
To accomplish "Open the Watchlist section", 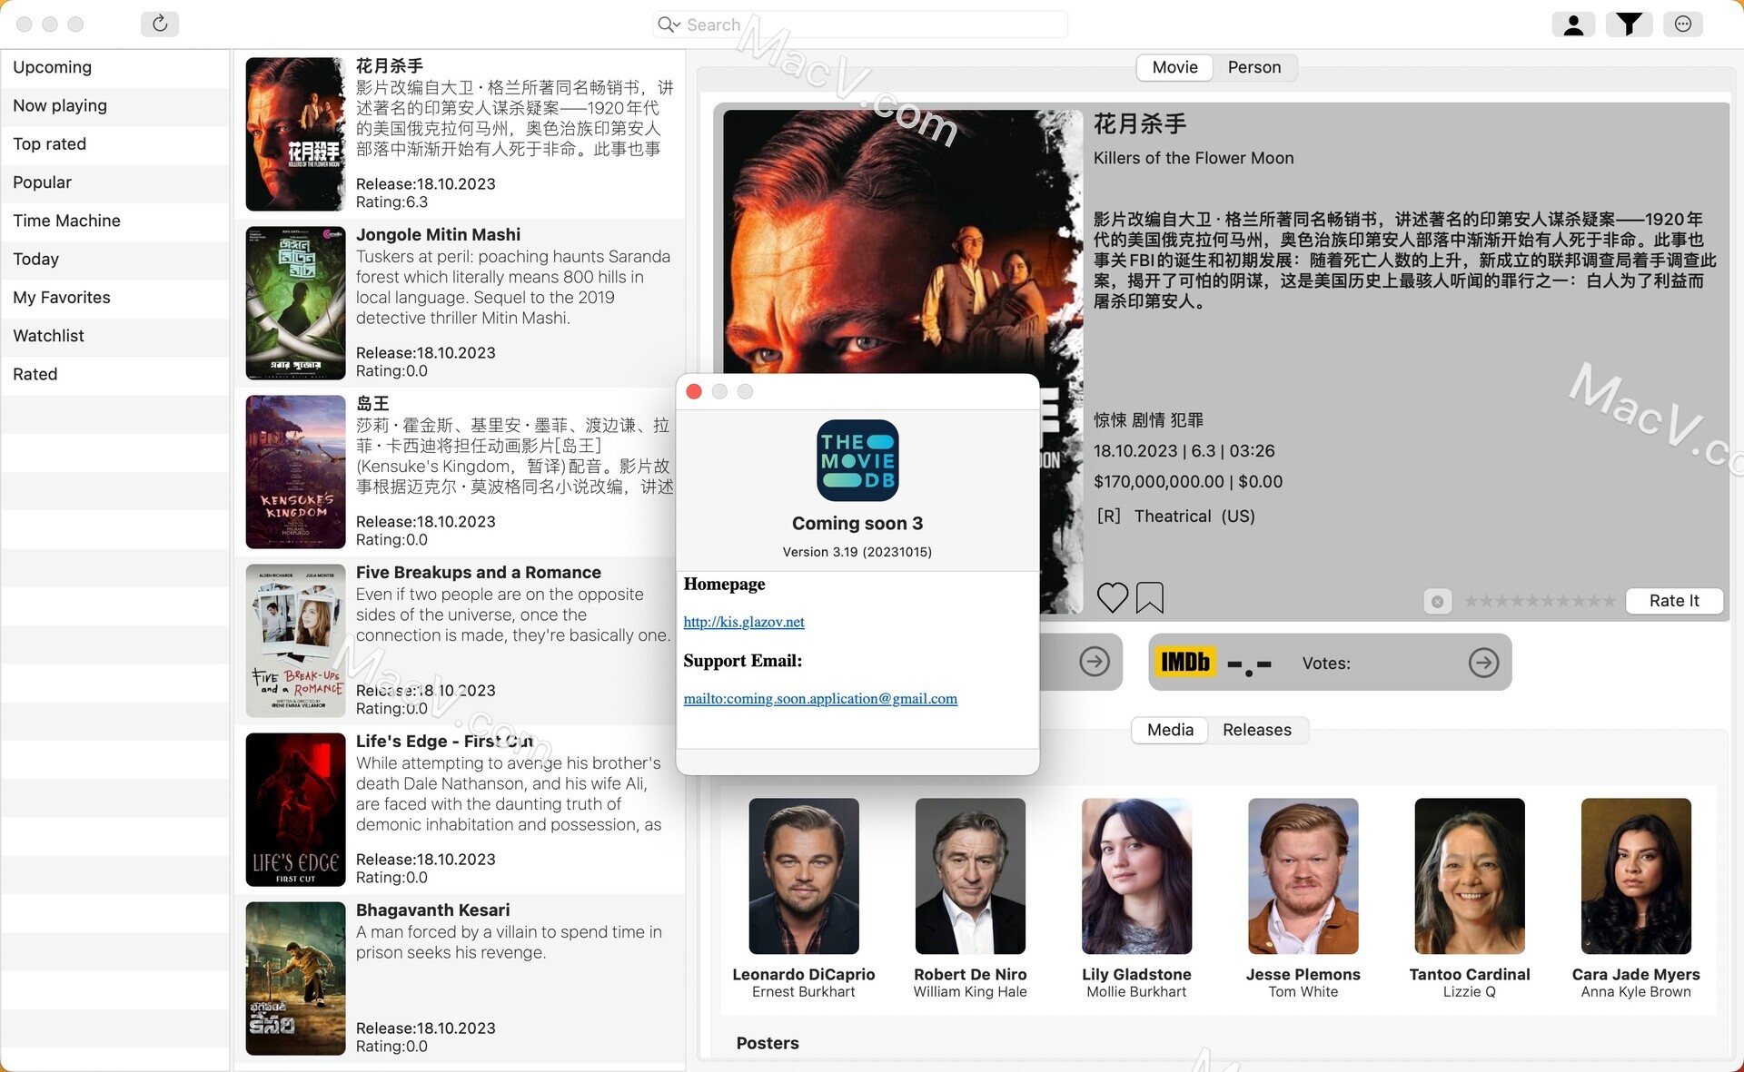I will (114, 336).
